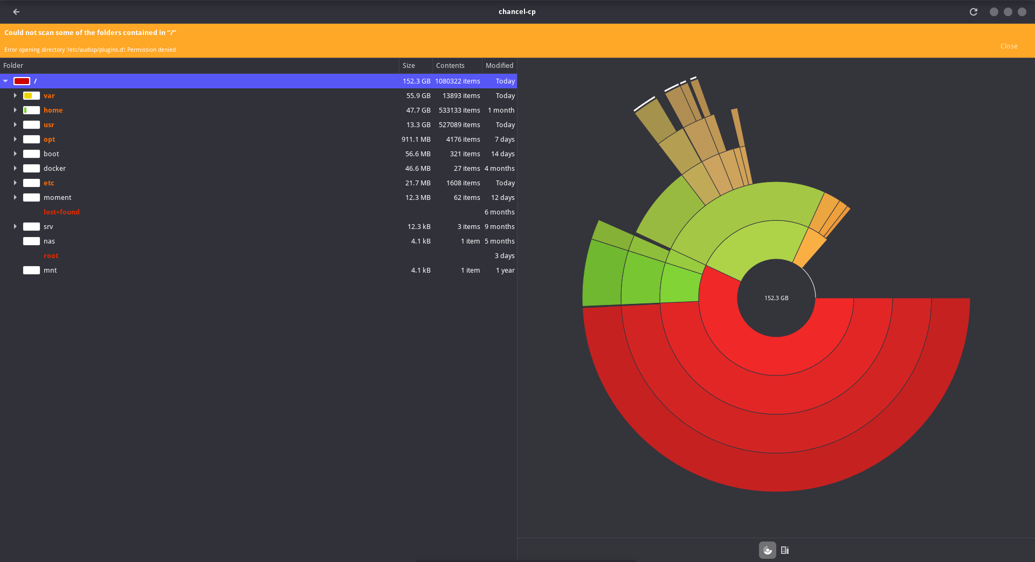Select the lost+found folder
Image resolution: width=1035 pixels, height=562 pixels.
click(61, 212)
